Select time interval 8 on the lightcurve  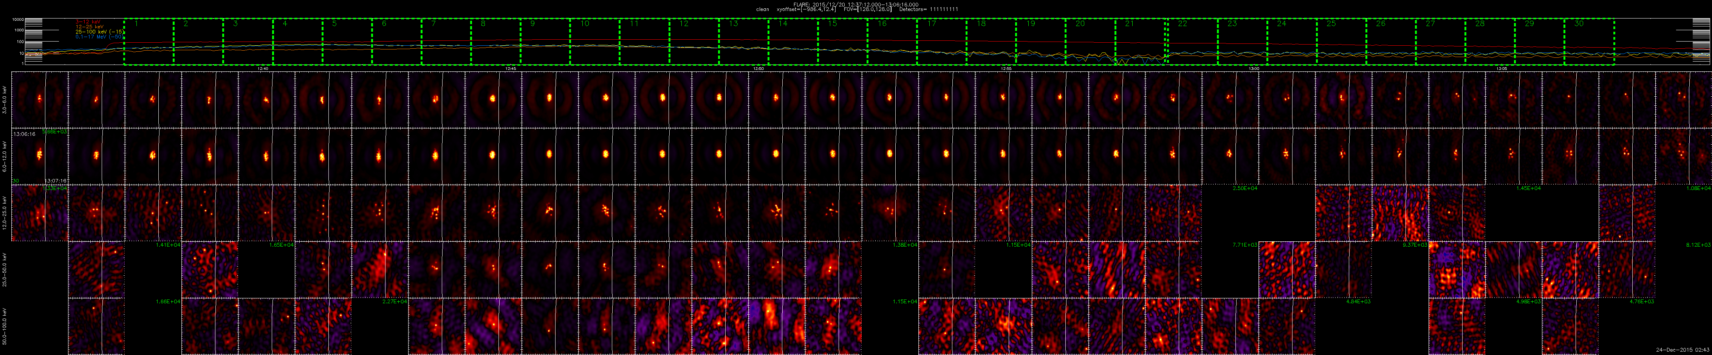click(x=496, y=41)
